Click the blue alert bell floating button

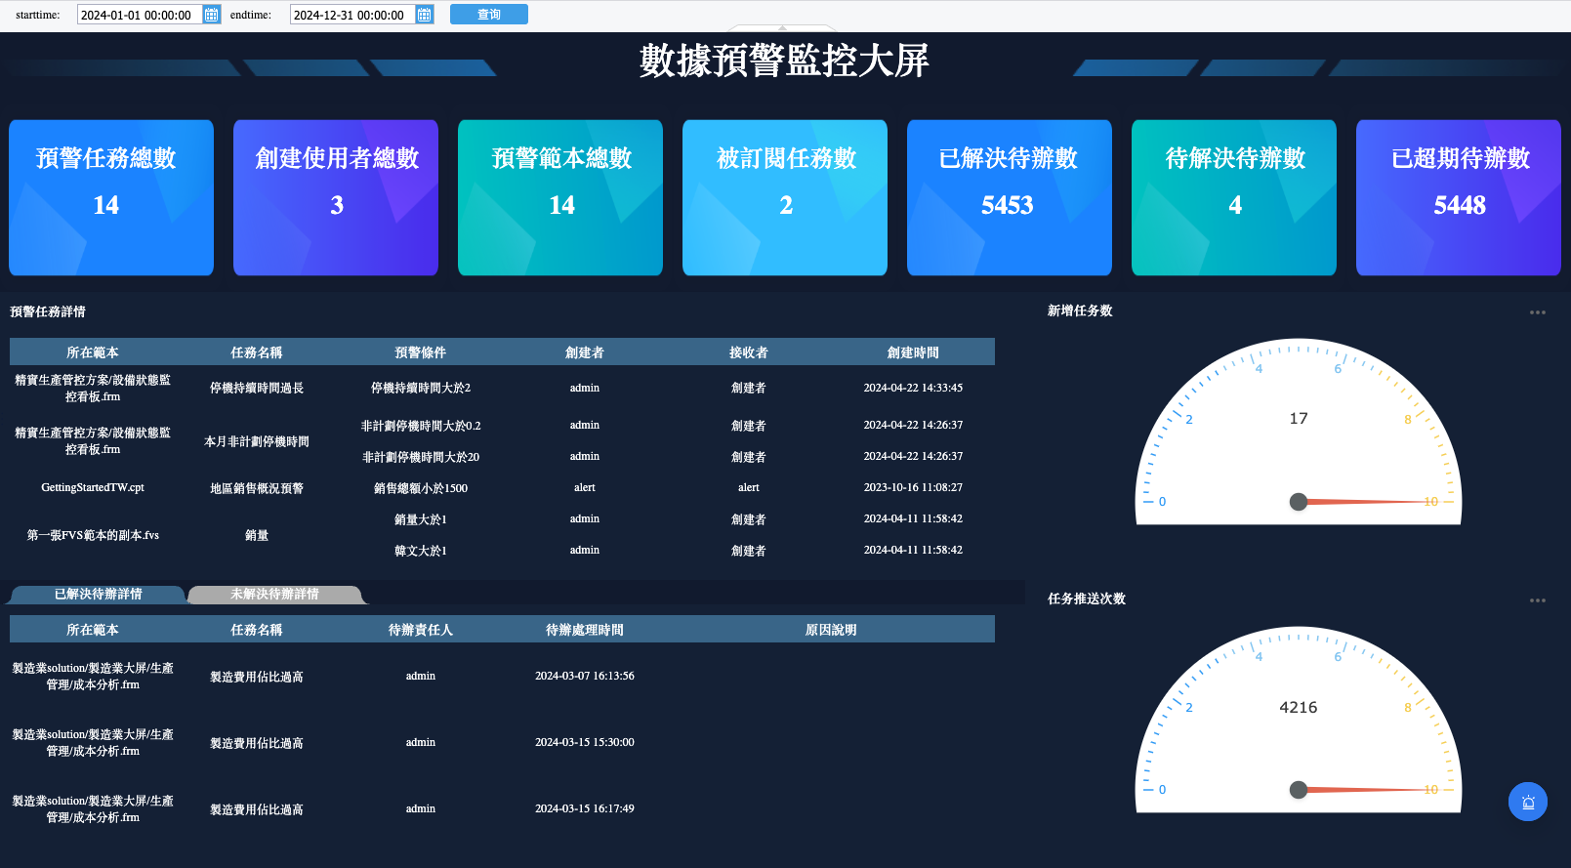pos(1527,802)
